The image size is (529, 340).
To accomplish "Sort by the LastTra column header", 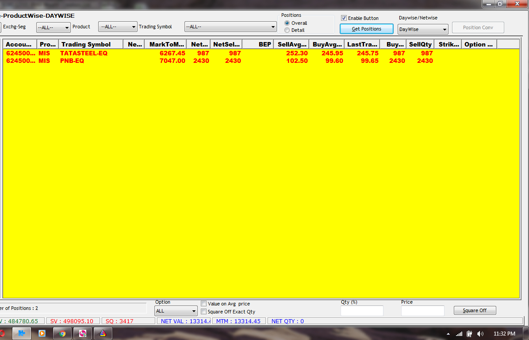I will click(362, 44).
